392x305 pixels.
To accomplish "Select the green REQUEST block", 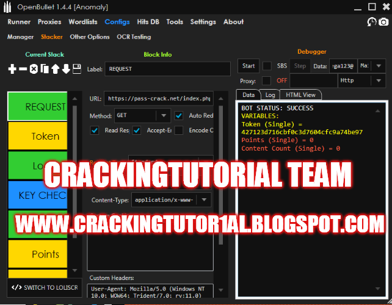I will [37, 106].
